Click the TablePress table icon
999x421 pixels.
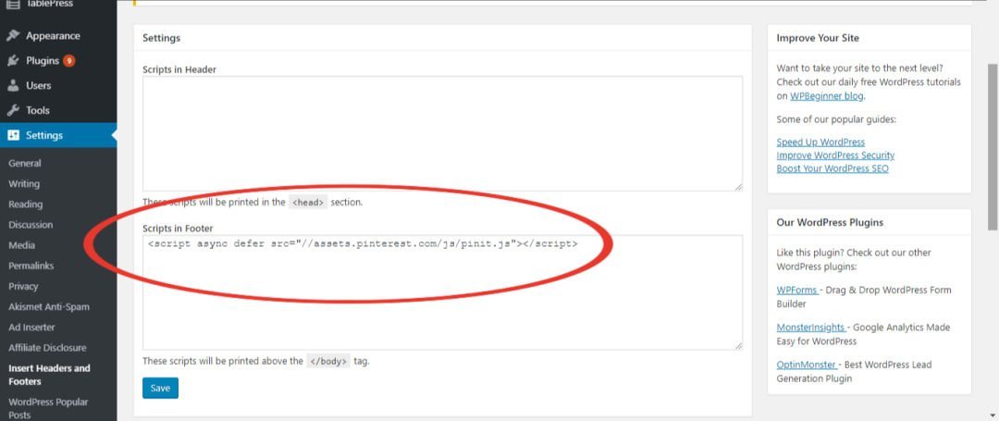[13, 4]
